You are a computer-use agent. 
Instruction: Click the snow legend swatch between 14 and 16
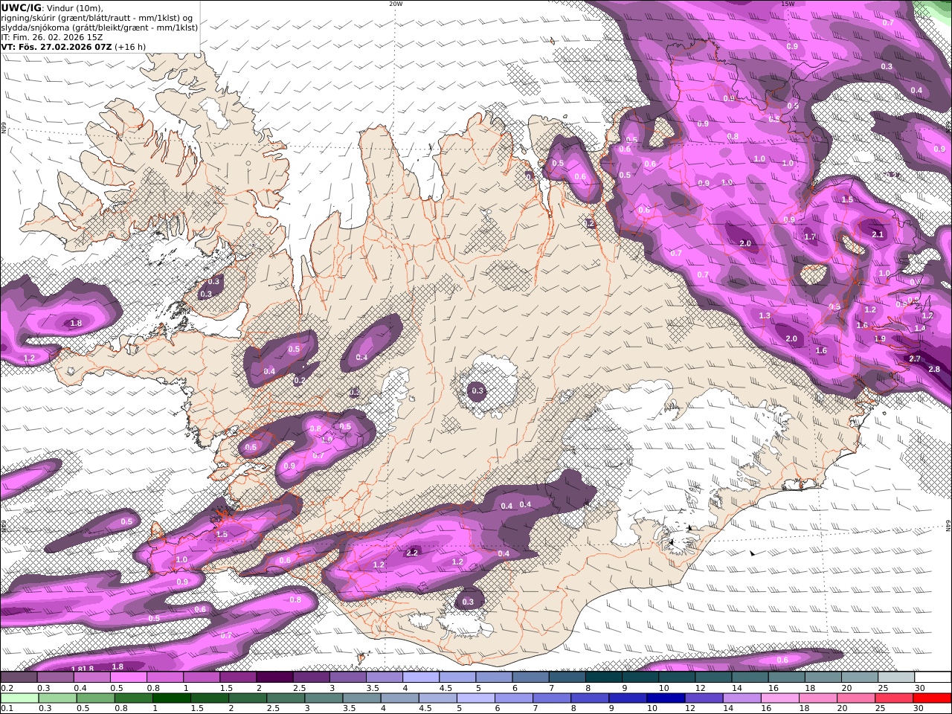750,678
